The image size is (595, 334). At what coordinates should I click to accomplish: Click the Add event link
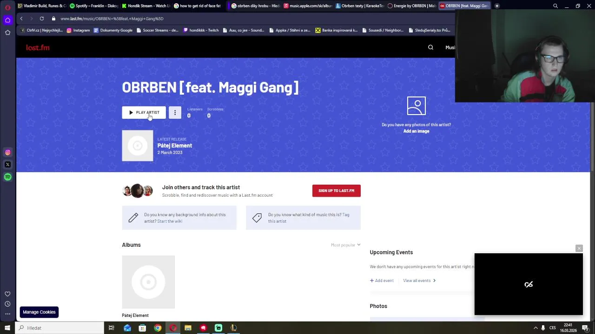click(382, 281)
